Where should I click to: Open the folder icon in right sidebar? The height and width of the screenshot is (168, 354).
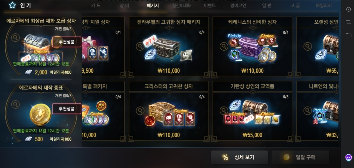[x=348, y=35]
